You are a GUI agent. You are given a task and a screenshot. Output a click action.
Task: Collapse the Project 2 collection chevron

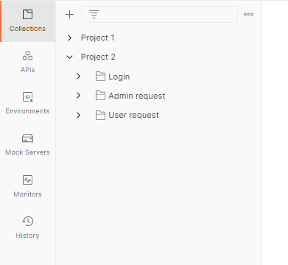point(70,57)
